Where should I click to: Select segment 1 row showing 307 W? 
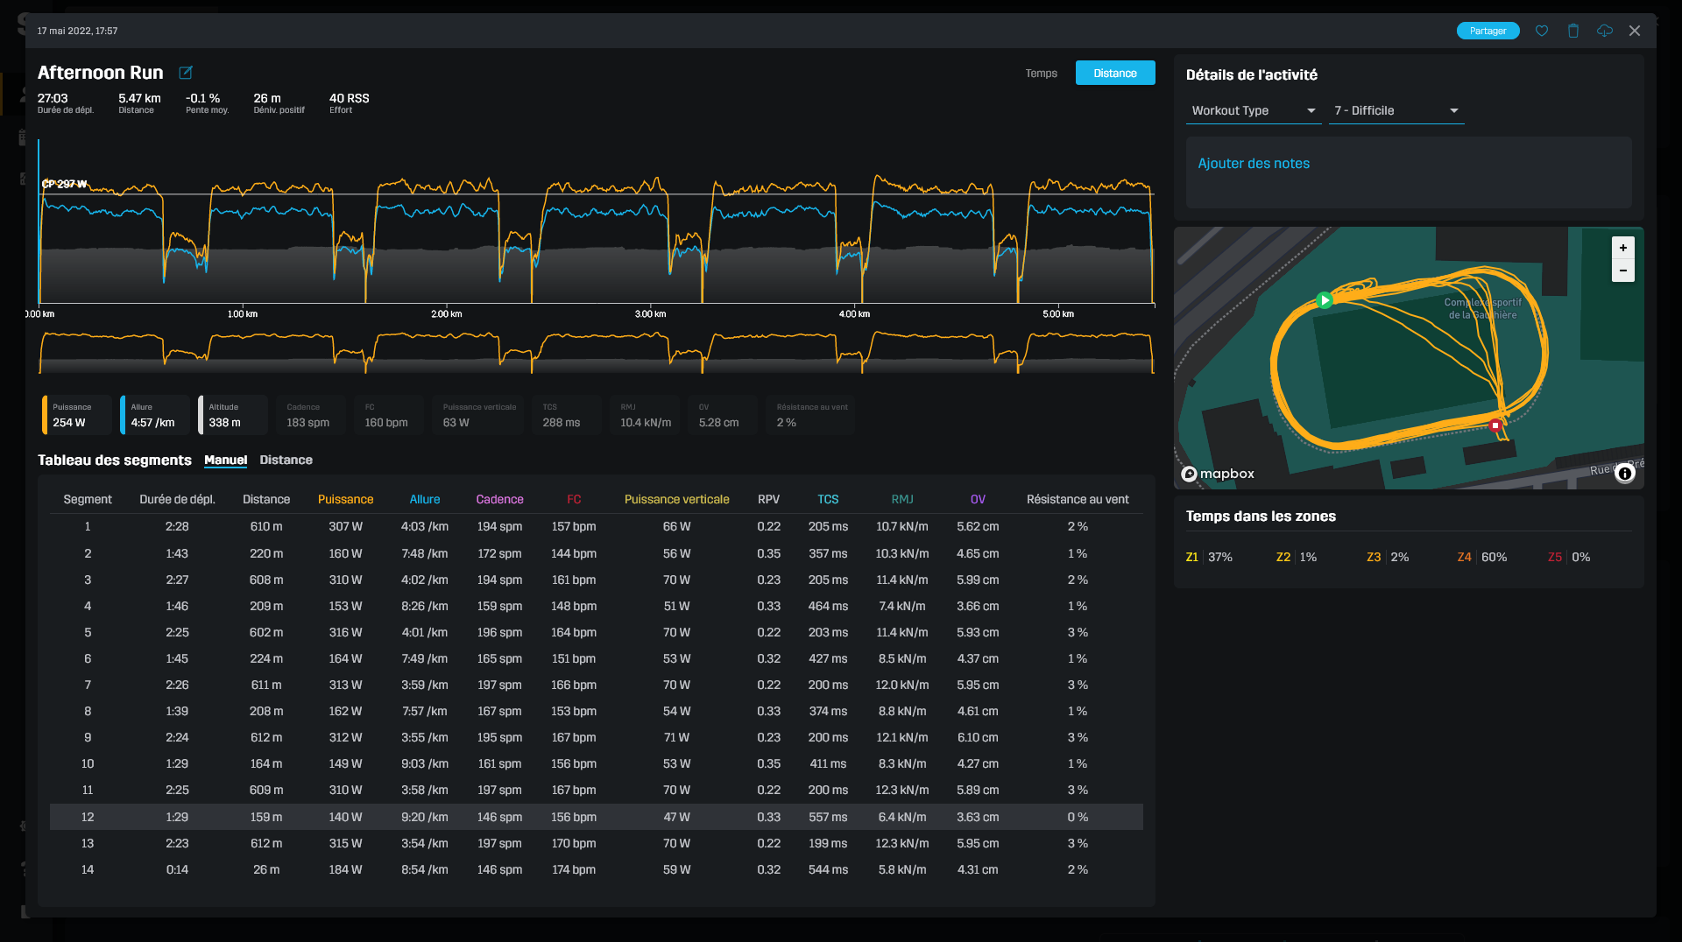(x=596, y=527)
